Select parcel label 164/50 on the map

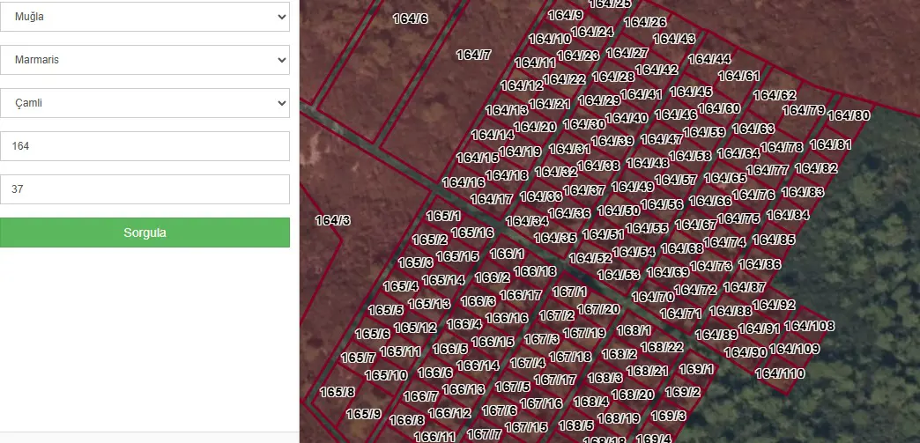619,210
